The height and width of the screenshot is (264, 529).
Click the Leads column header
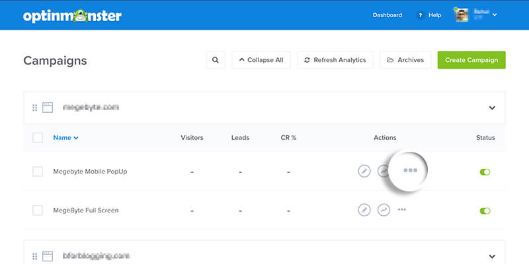pyautogui.click(x=240, y=138)
